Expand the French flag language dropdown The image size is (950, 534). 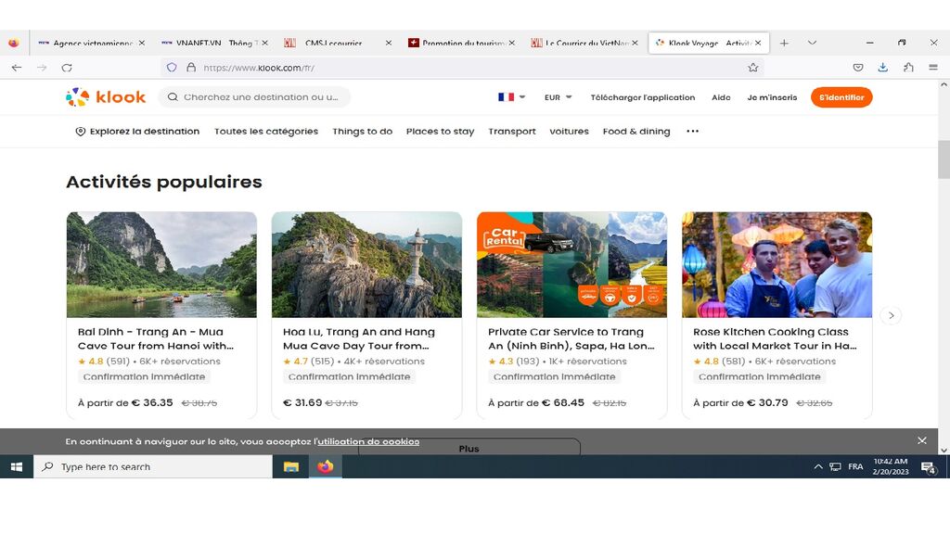pyautogui.click(x=511, y=97)
